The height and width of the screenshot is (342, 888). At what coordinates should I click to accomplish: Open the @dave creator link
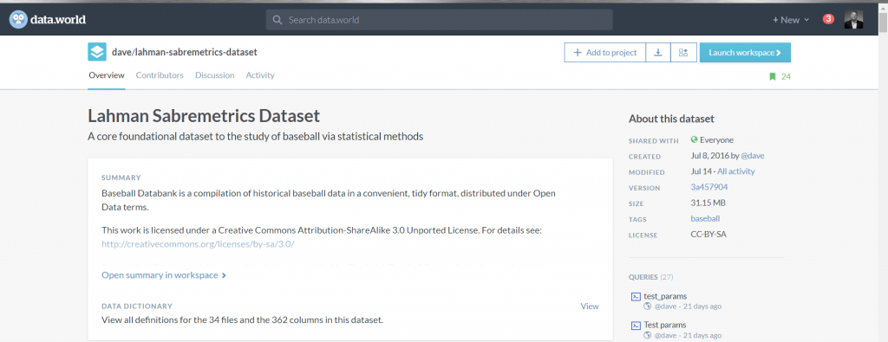point(753,156)
